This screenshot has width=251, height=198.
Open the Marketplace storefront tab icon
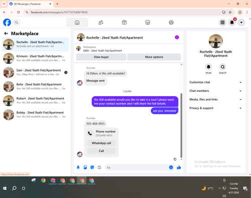coord(148,22)
